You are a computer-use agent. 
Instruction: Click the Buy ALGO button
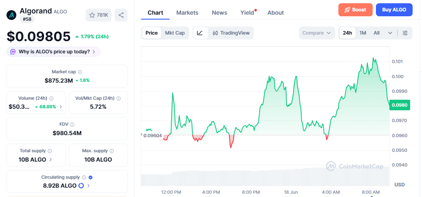click(x=394, y=10)
